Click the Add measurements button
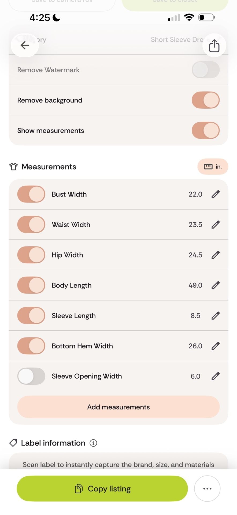The width and height of the screenshot is (237, 515). (x=118, y=407)
